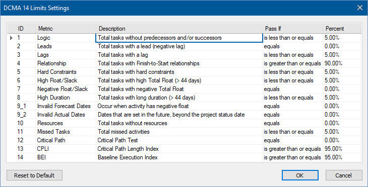This screenshot has width=368, height=187.
Task: Click the row indicator arrow beside ID 1
Action: point(11,38)
